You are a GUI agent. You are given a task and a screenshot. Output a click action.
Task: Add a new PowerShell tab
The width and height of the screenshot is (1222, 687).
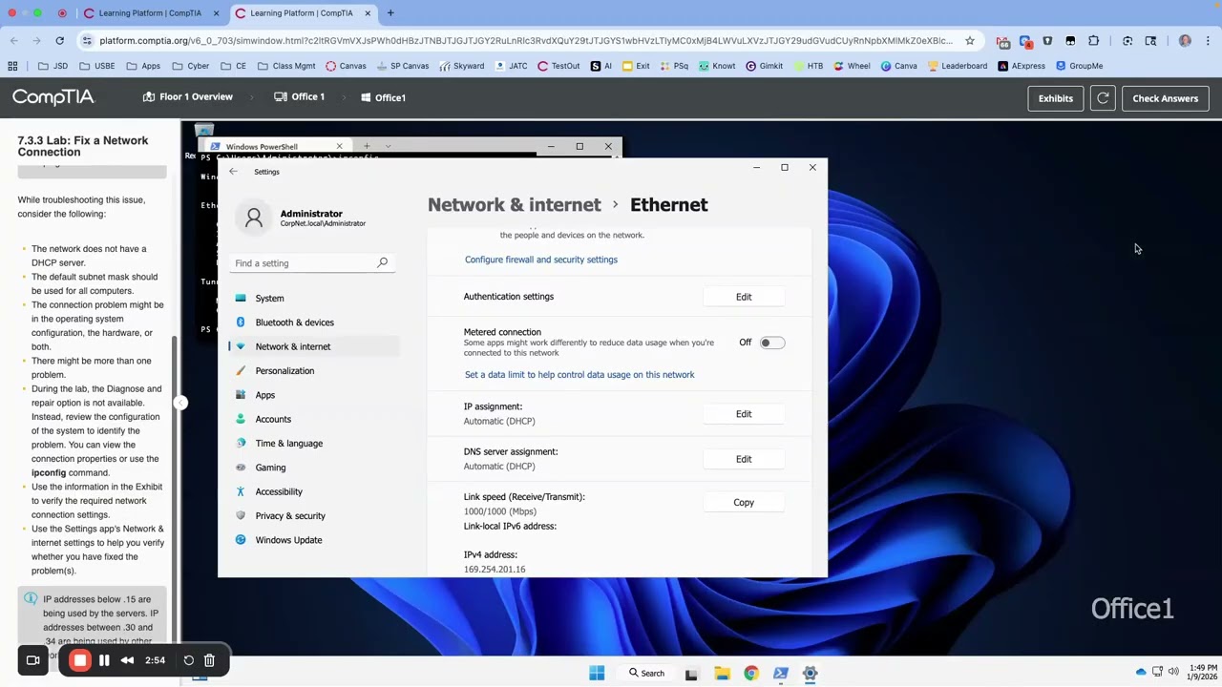pos(367,147)
